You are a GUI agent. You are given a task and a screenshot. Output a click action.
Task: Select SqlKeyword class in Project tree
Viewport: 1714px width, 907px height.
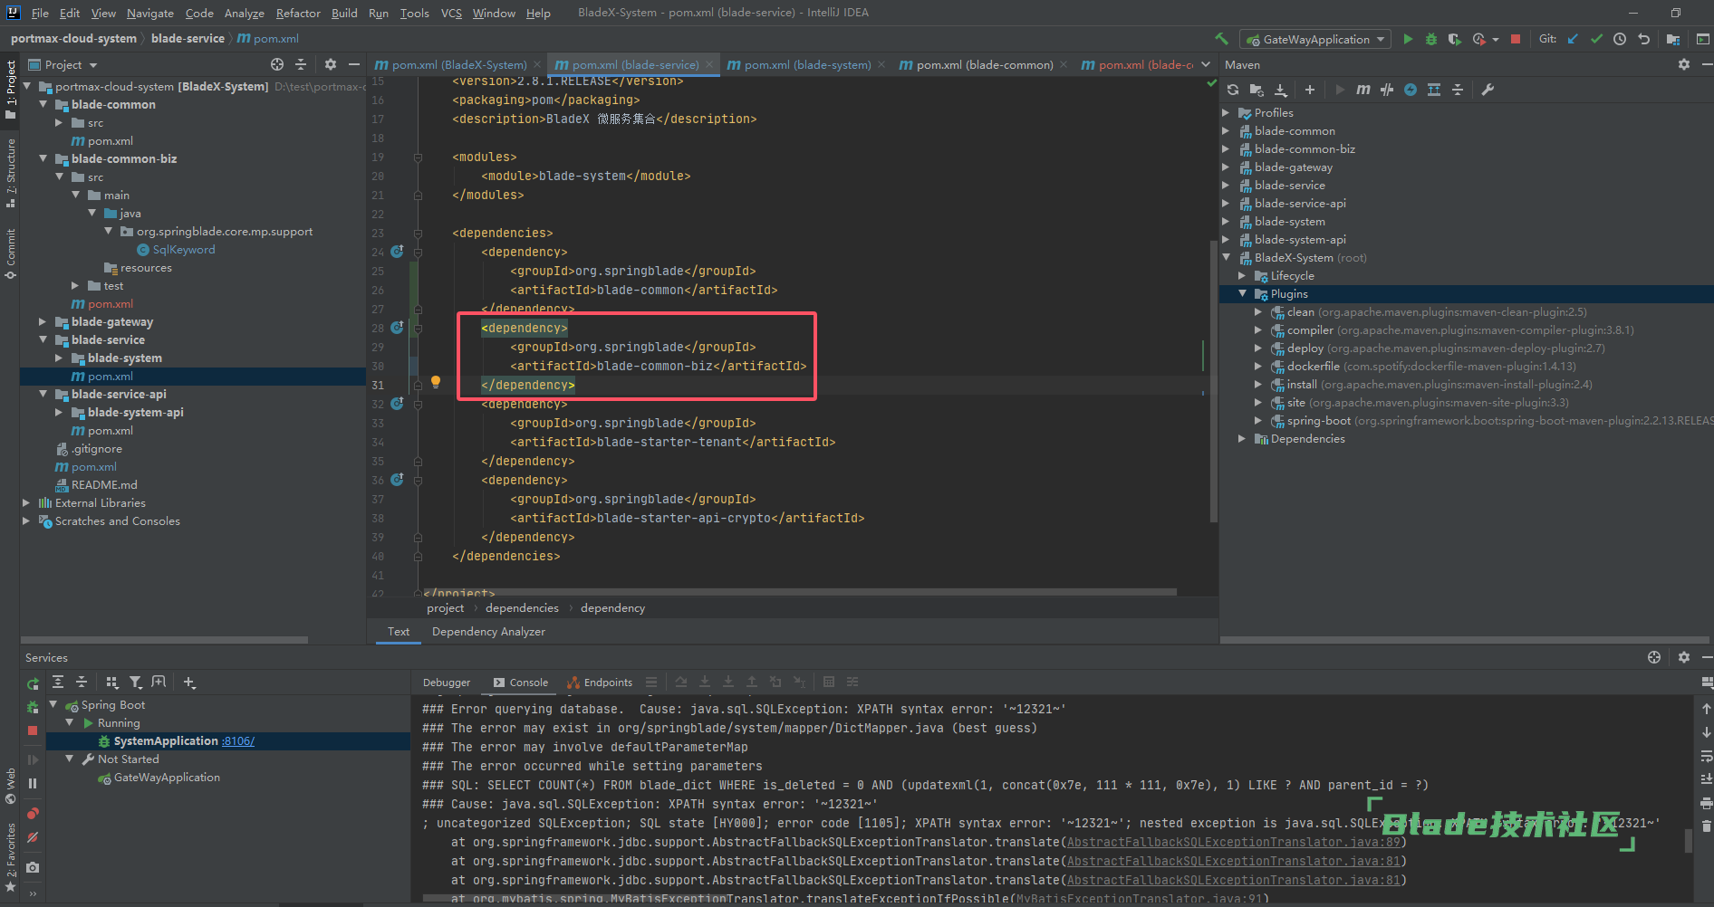[x=184, y=249]
